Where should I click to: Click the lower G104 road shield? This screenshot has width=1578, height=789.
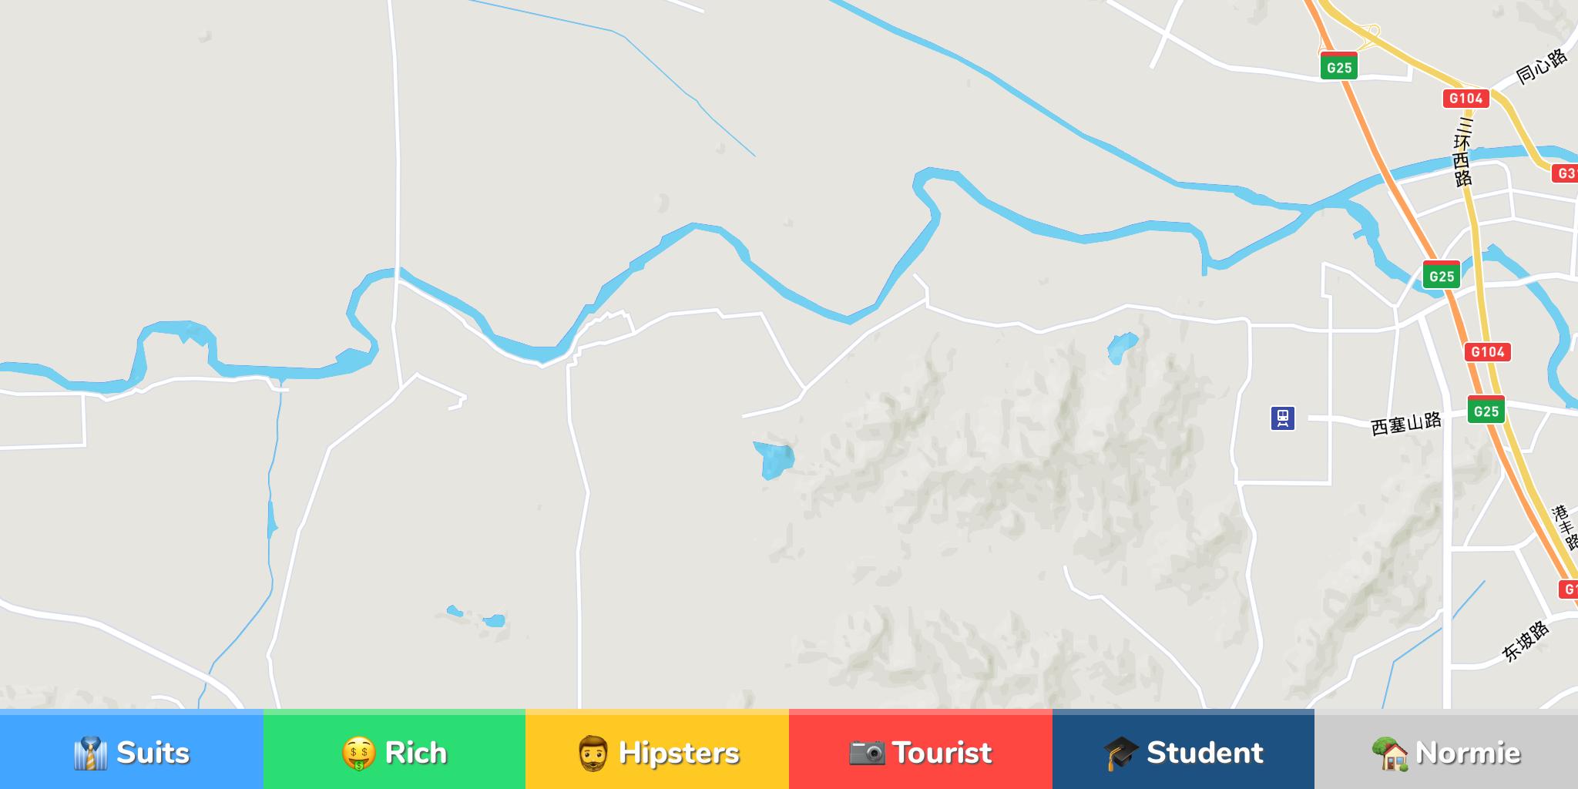[x=1487, y=352]
